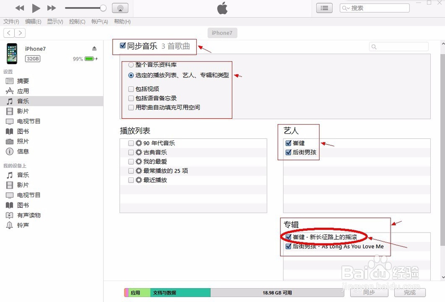Go back with the left arrow button

pos(9,33)
